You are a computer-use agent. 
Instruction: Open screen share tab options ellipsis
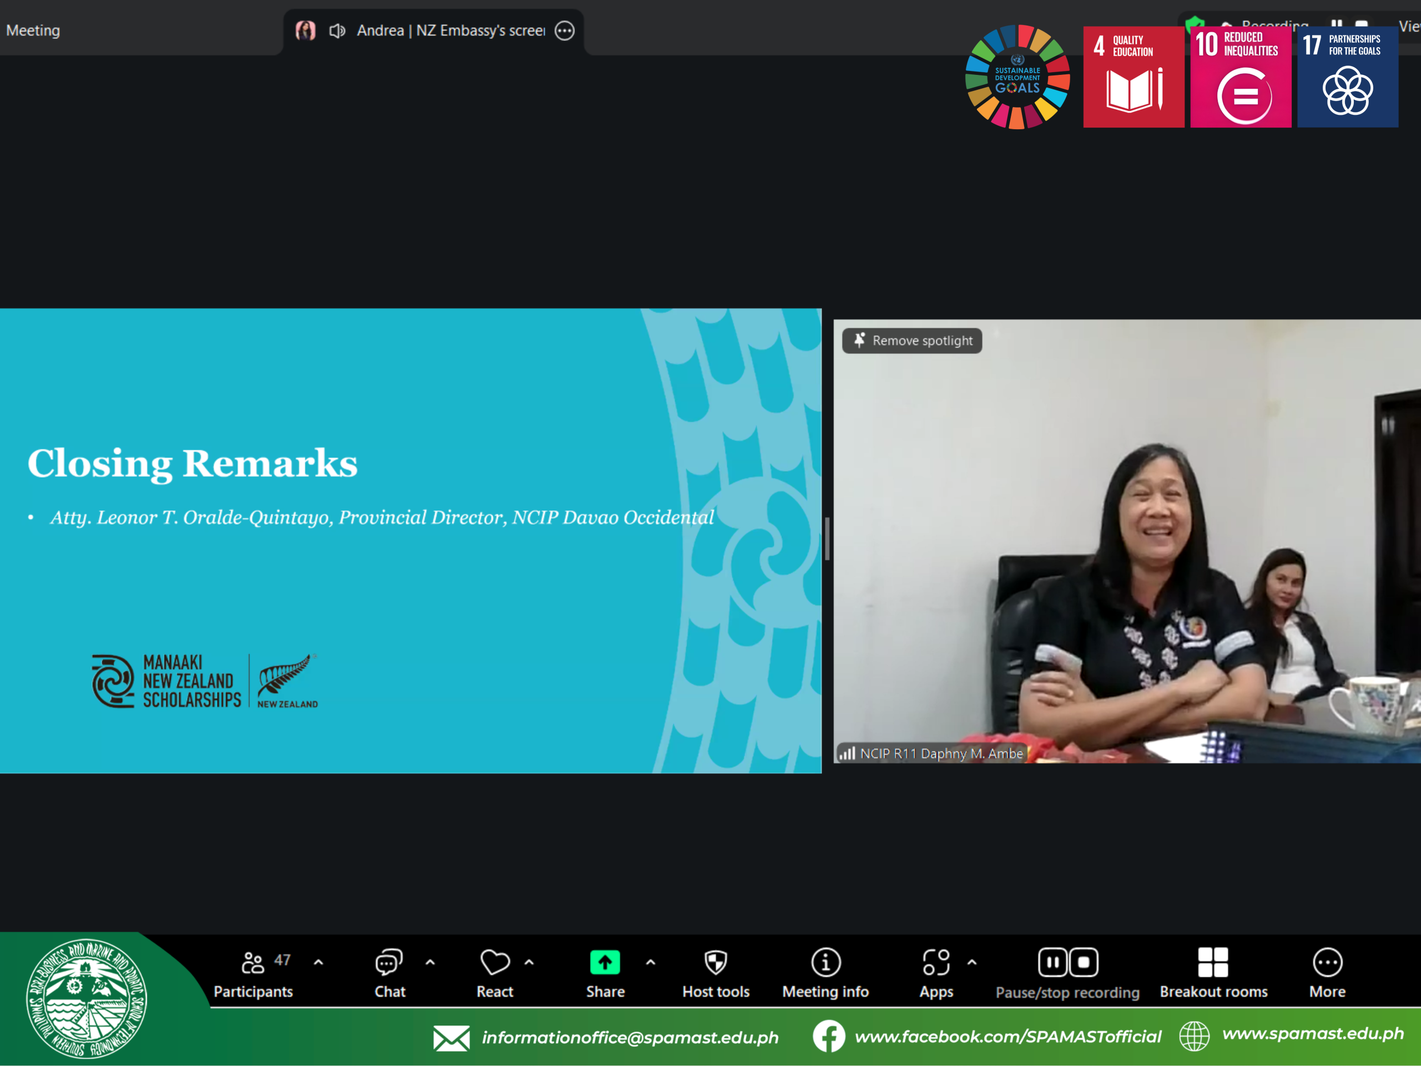point(565,31)
